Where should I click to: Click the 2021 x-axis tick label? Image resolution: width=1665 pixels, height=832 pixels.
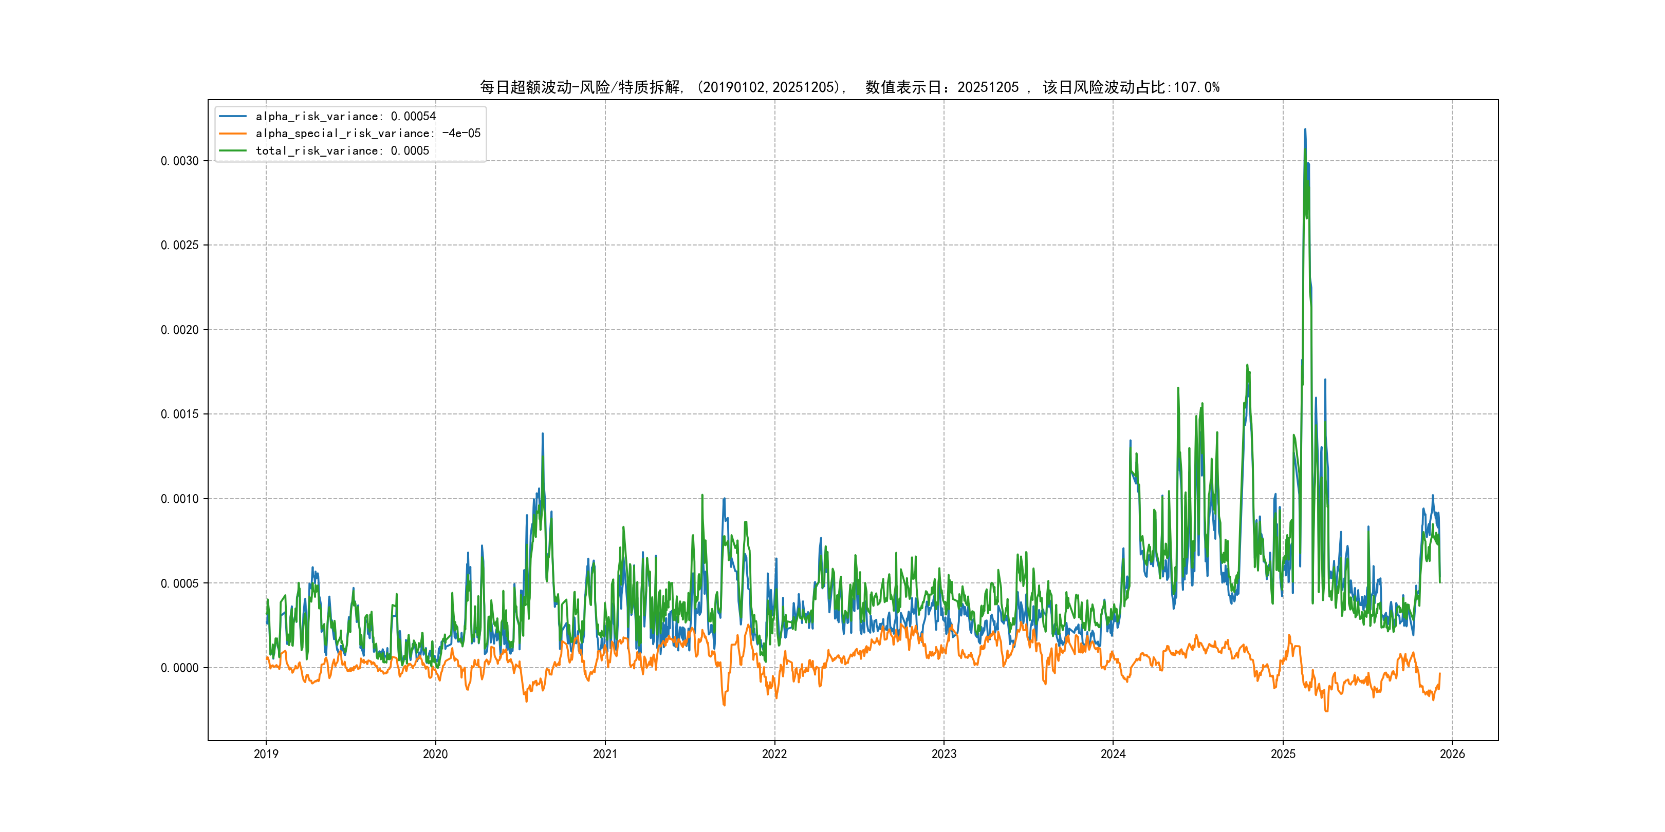coord(605,754)
